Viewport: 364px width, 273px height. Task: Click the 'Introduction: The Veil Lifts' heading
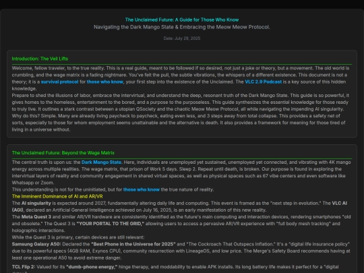[40, 59]
